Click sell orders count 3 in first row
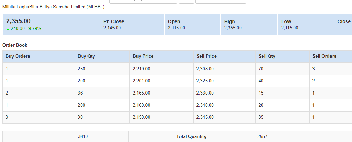 tap(313, 69)
